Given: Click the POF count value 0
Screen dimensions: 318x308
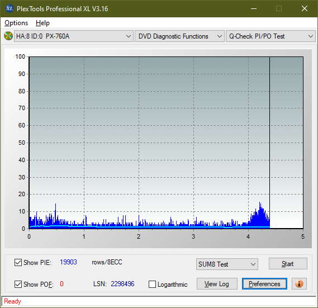Looking at the screenshot, I should [61, 283].
